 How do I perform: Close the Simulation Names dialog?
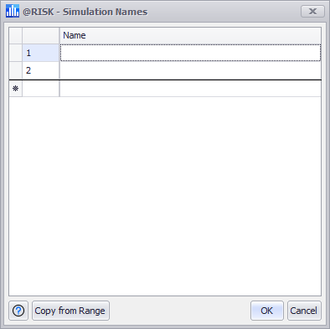(312, 11)
